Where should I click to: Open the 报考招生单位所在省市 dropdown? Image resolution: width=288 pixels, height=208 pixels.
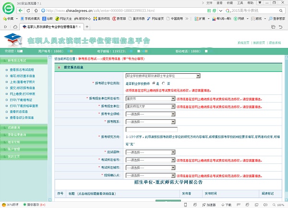tap(150, 99)
